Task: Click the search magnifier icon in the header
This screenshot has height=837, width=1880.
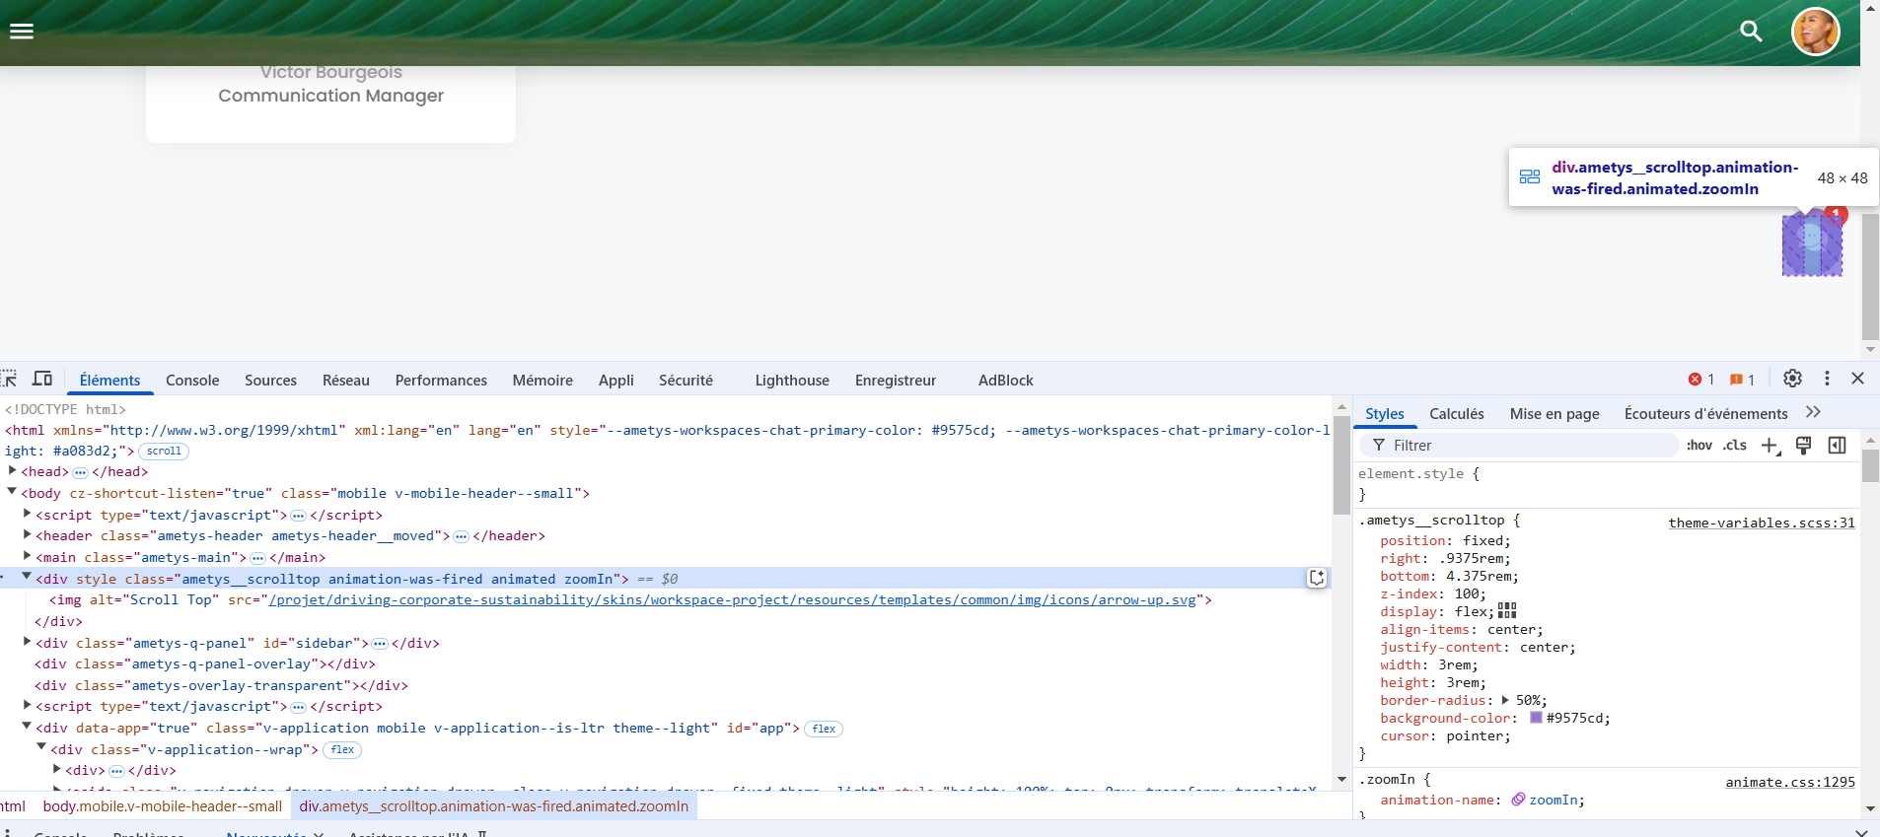Action: [1751, 32]
